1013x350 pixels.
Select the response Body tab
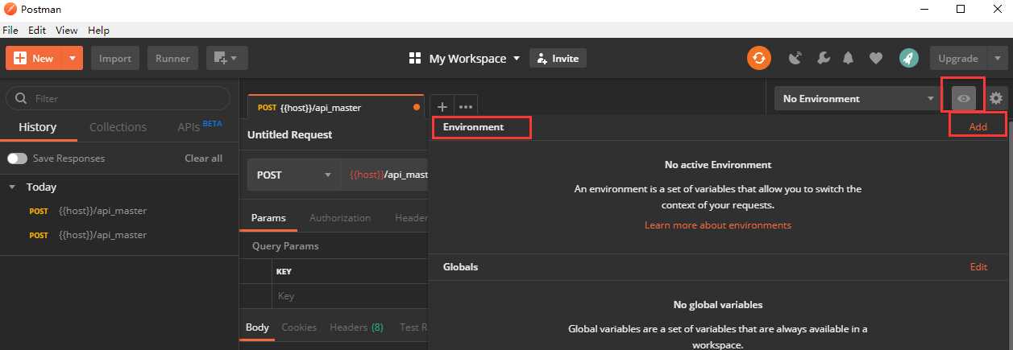click(257, 327)
